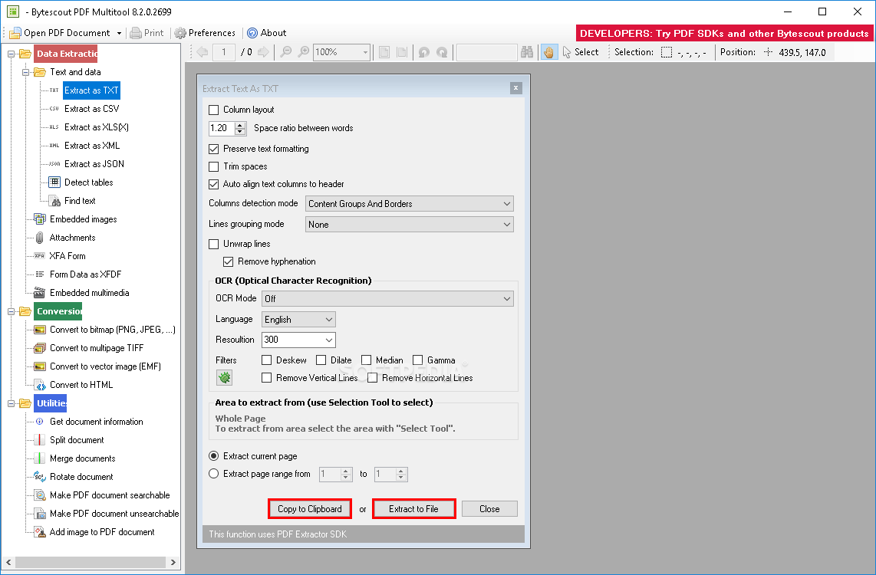876x575 pixels.
Task: Collapse the Utilities tree group
Action: [11, 403]
